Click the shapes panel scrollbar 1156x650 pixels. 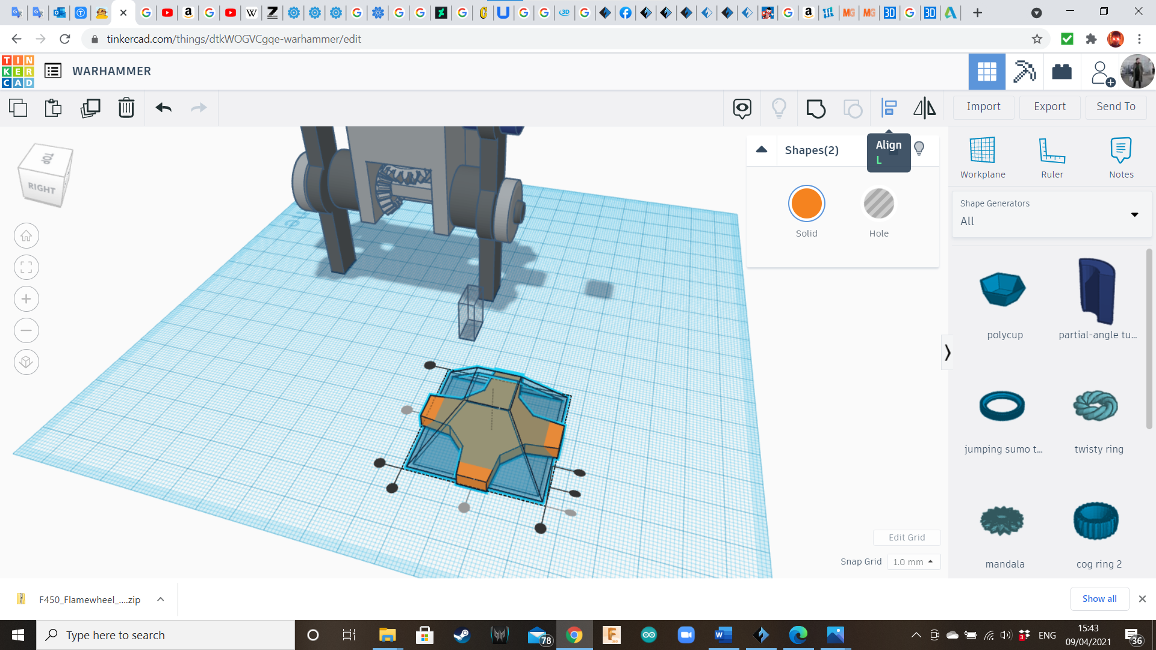[x=1149, y=340]
